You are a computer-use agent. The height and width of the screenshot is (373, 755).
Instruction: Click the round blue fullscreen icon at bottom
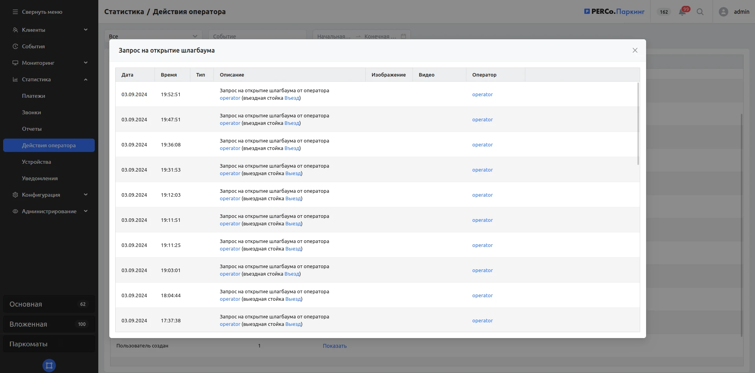tap(49, 365)
